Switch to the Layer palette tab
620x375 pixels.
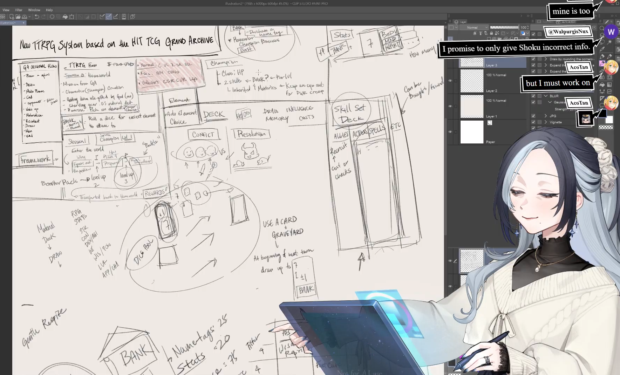(x=461, y=22)
